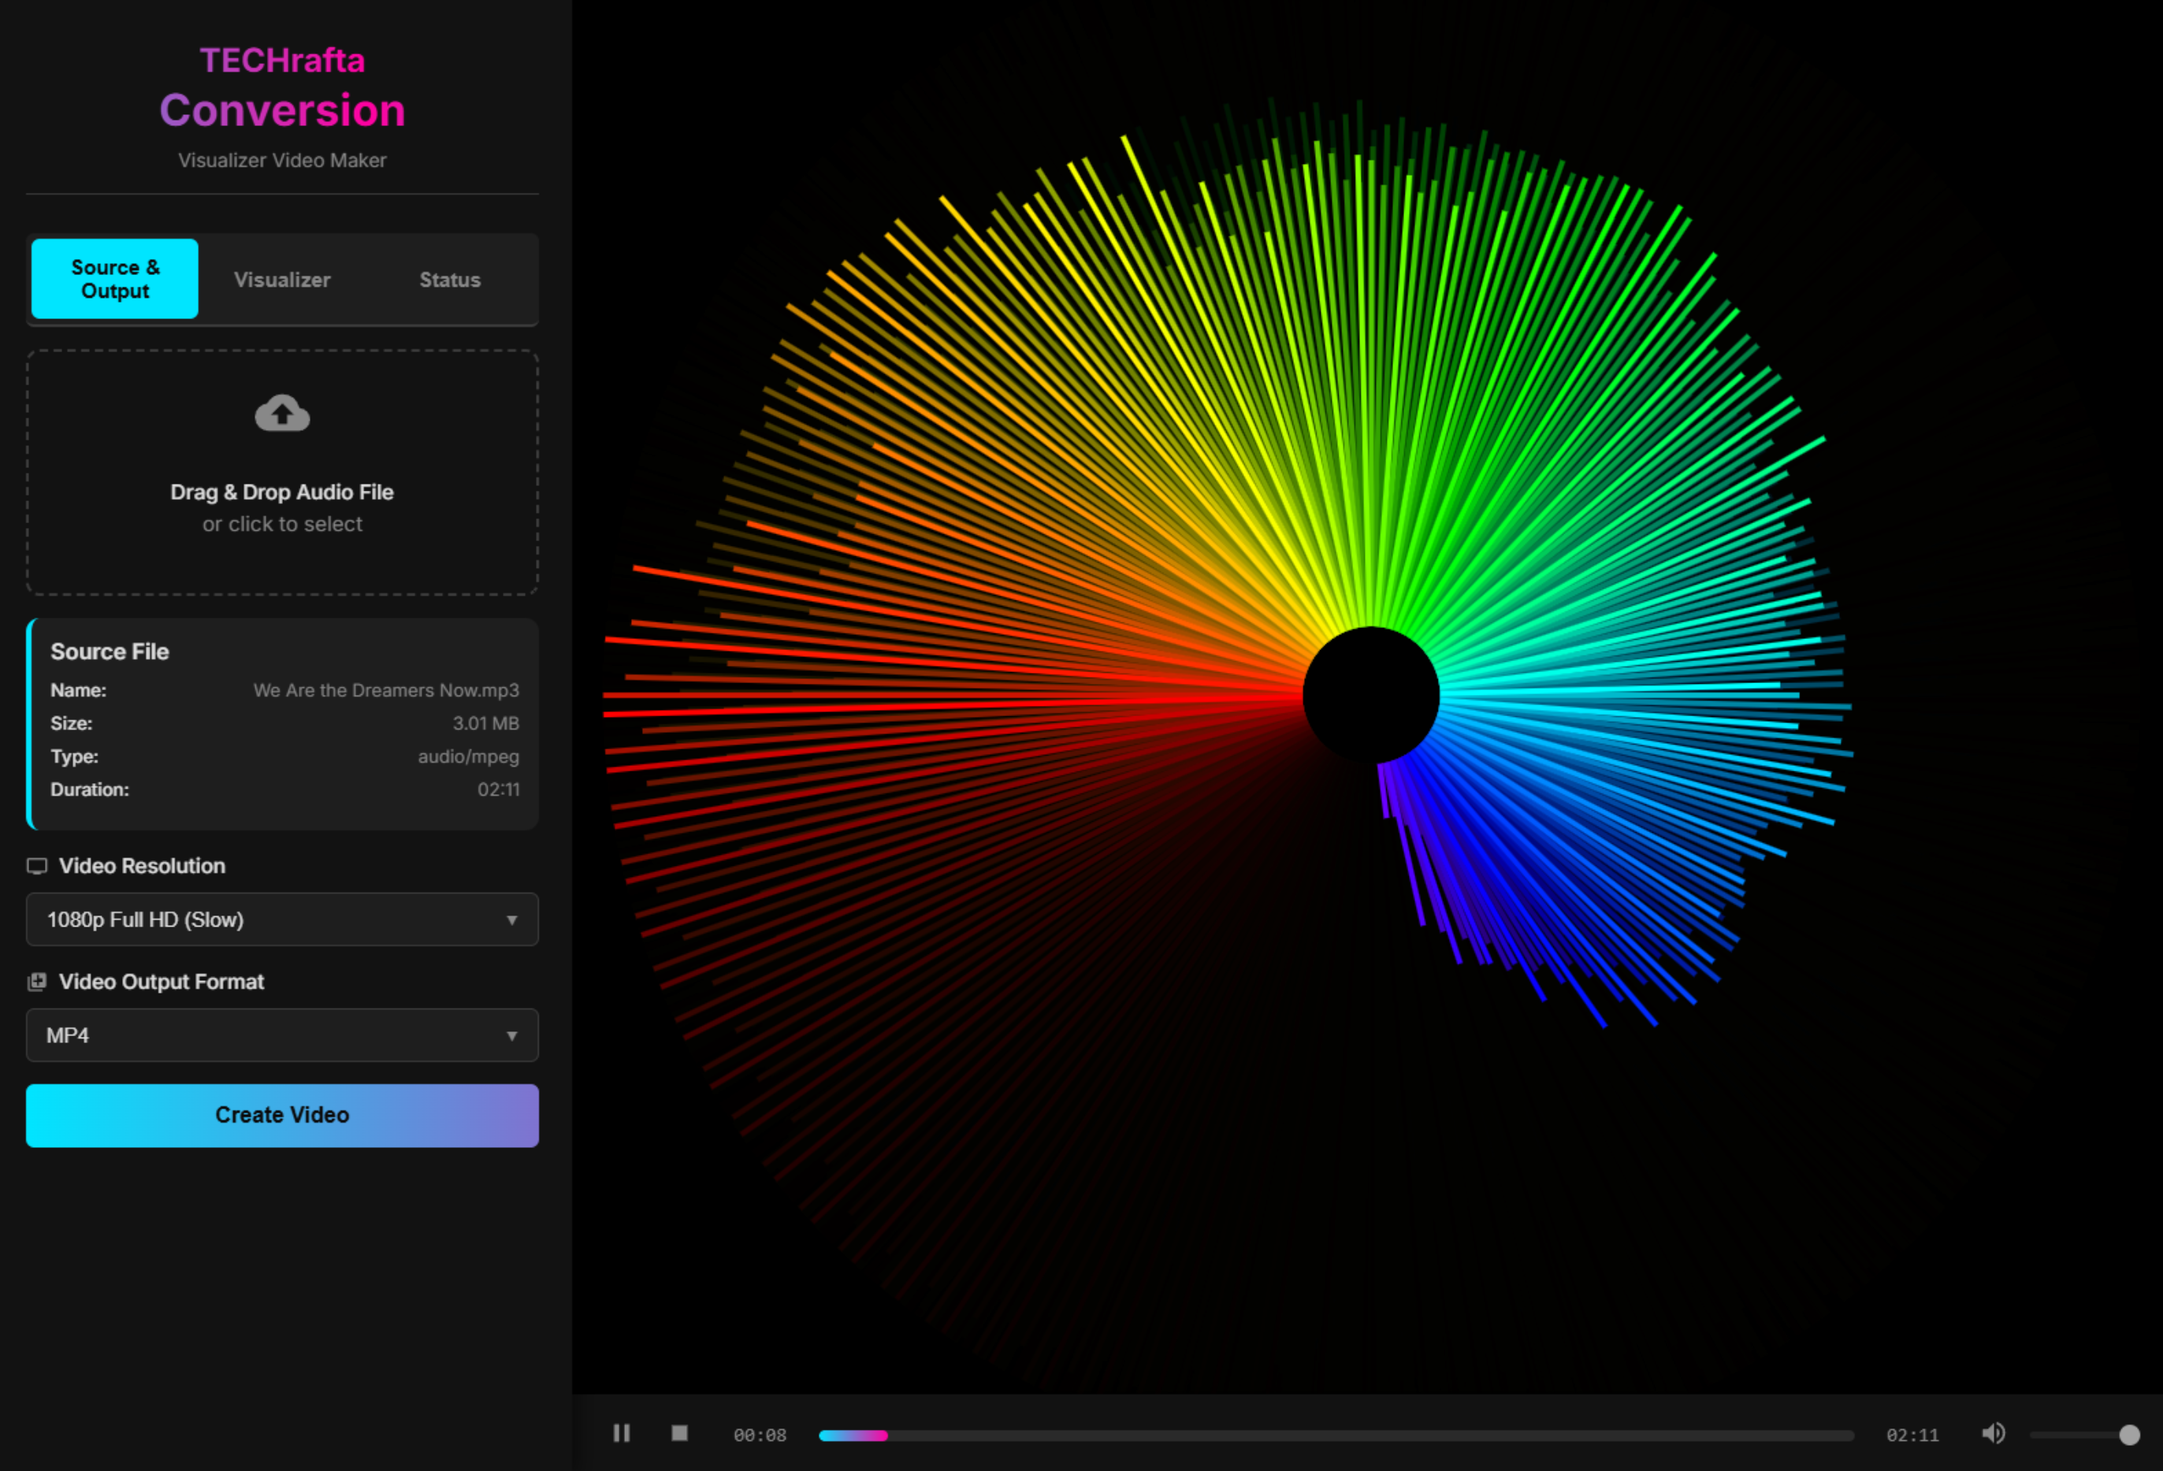Click the monitor icon beside Video Resolution
2163x1471 pixels.
(x=37, y=866)
